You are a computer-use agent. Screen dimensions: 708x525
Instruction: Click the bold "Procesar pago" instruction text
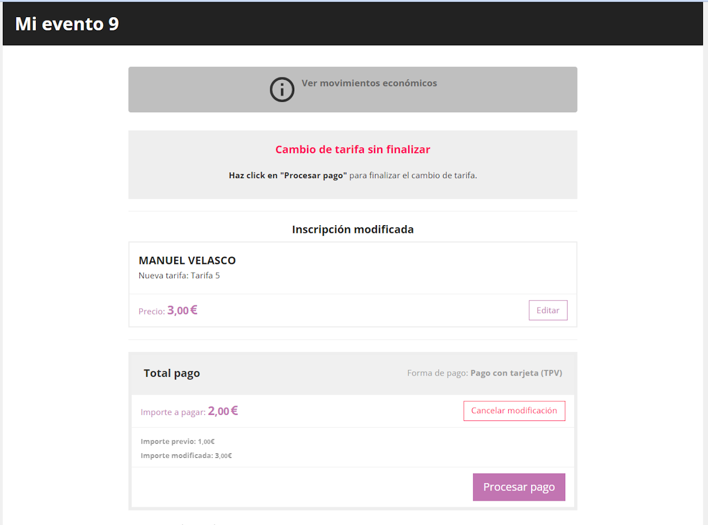pyautogui.click(x=288, y=175)
